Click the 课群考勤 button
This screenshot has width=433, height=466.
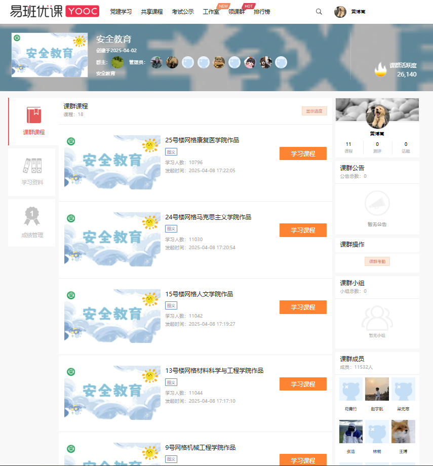click(377, 261)
